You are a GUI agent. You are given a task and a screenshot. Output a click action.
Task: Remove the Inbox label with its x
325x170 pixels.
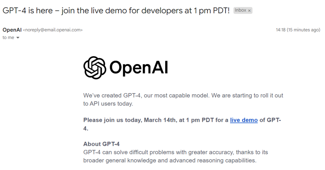(x=249, y=11)
